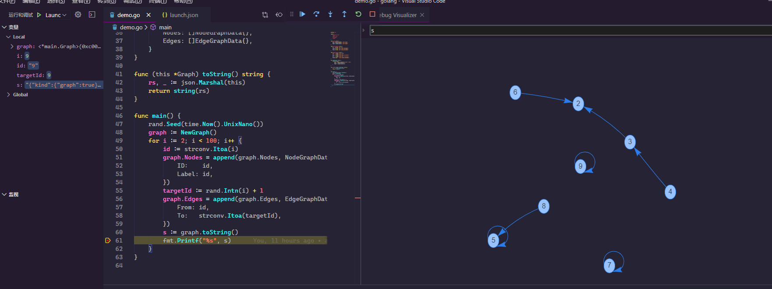Click NewGraph() on line 48
772x289 pixels.
198,132
